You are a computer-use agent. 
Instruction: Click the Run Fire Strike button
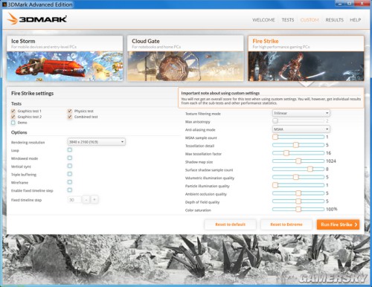point(338,225)
